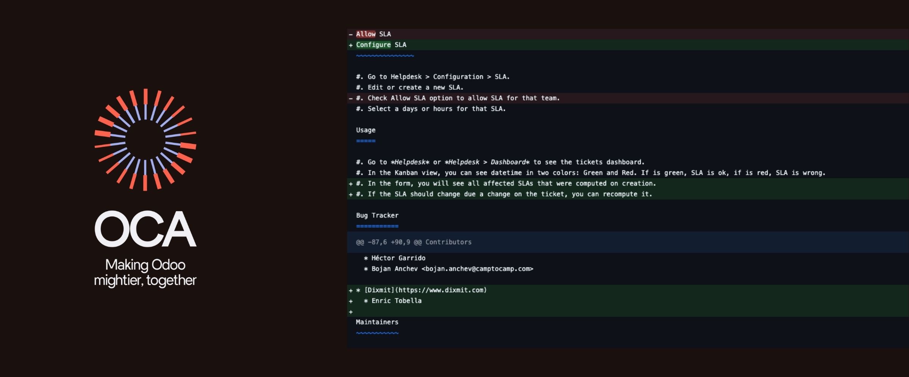The height and width of the screenshot is (377, 909).
Task: Click the 'Bug Tracker' section heading
Action: coord(377,215)
